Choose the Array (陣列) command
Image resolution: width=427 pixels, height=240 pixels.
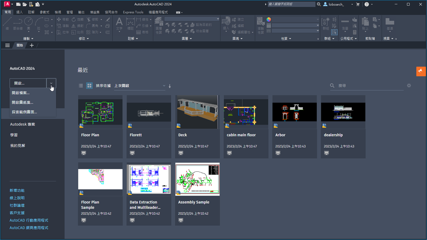92,32
